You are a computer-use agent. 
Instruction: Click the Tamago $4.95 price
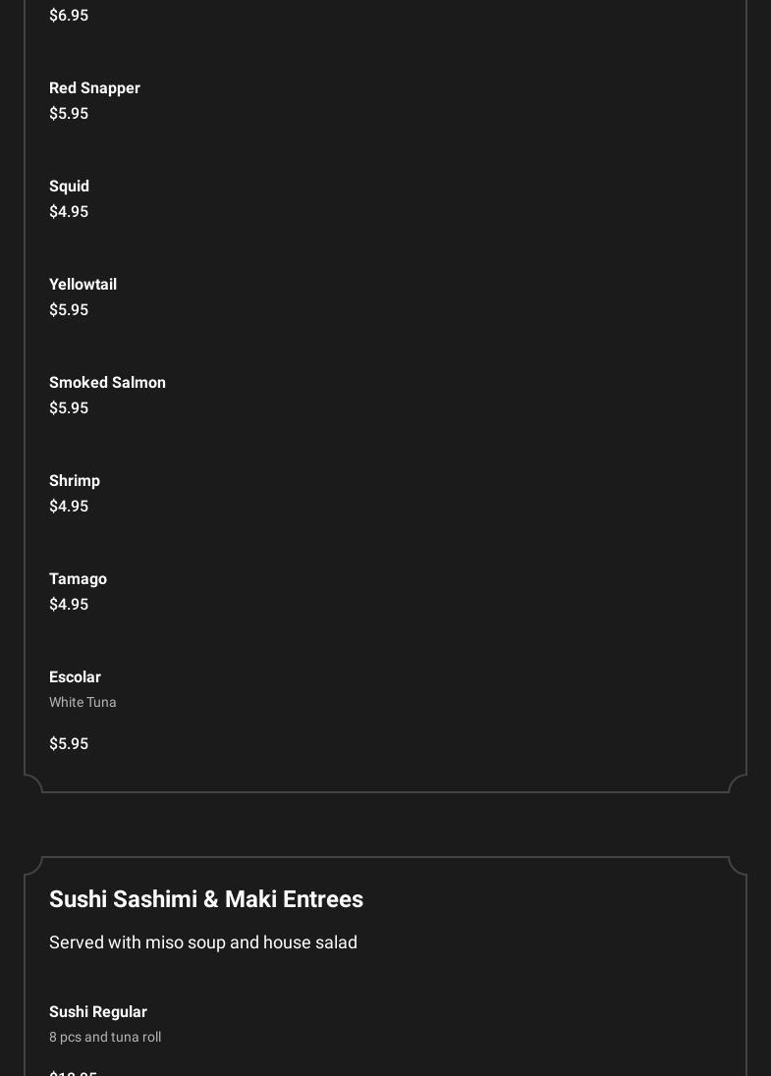(69, 605)
